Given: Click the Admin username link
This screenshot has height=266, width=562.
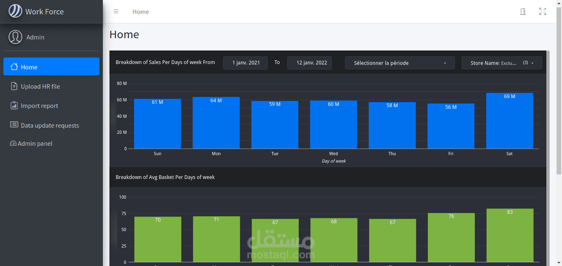Looking at the screenshot, I should click(35, 37).
